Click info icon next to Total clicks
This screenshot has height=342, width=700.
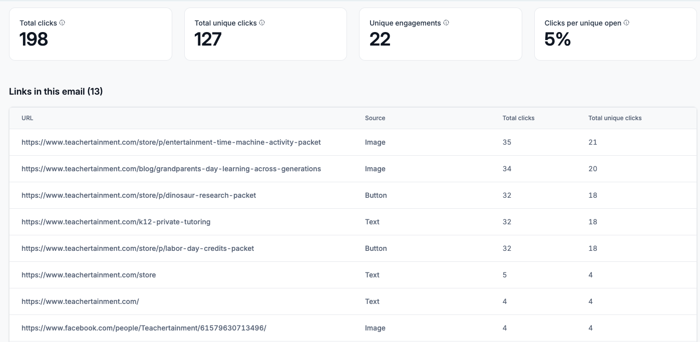click(62, 23)
